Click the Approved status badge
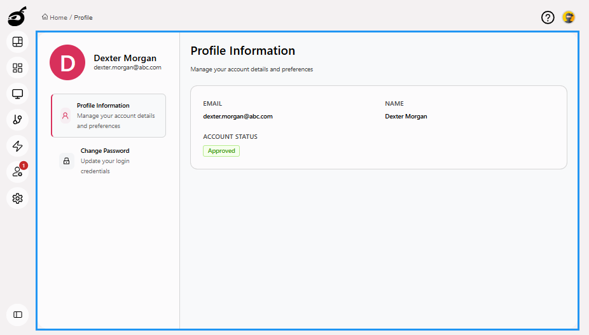The width and height of the screenshot is (589, 335). tap(221, 151)
